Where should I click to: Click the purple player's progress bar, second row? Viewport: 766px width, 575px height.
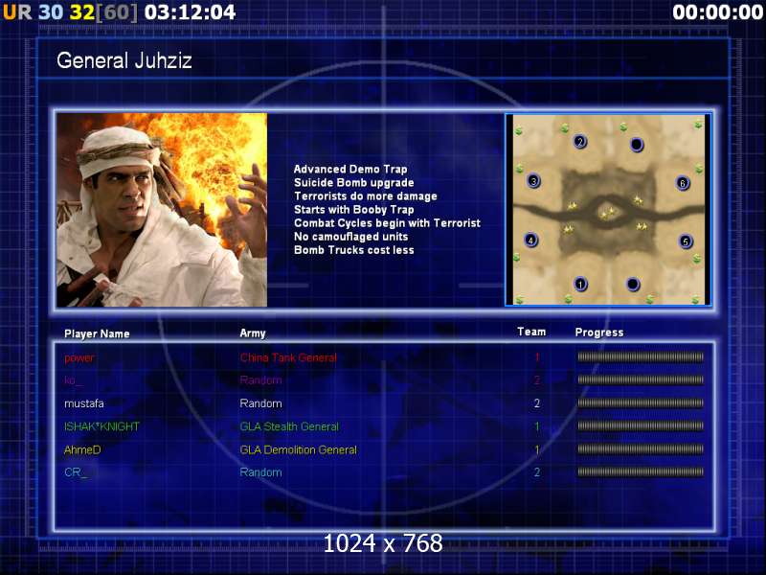point(641,379)
